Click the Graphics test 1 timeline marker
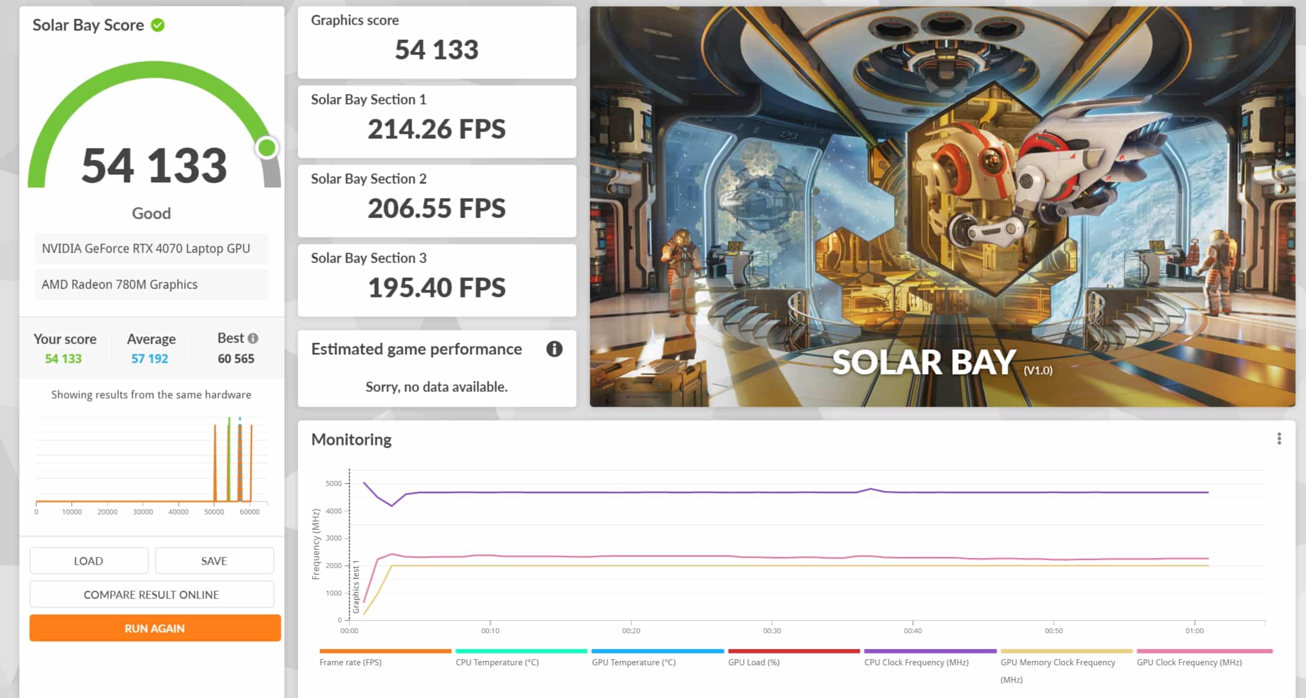 (x=356, y=586)
